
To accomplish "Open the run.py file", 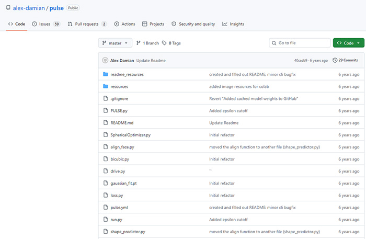I will (x=116, y=220).
